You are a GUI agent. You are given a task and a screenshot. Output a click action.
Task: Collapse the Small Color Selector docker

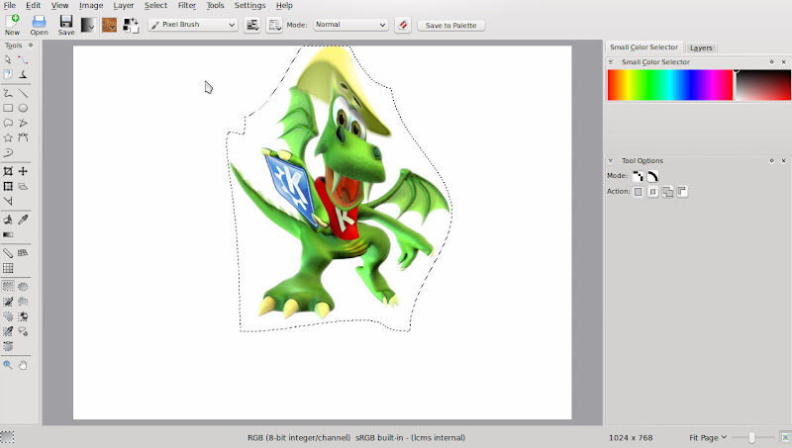click(611, 62)
